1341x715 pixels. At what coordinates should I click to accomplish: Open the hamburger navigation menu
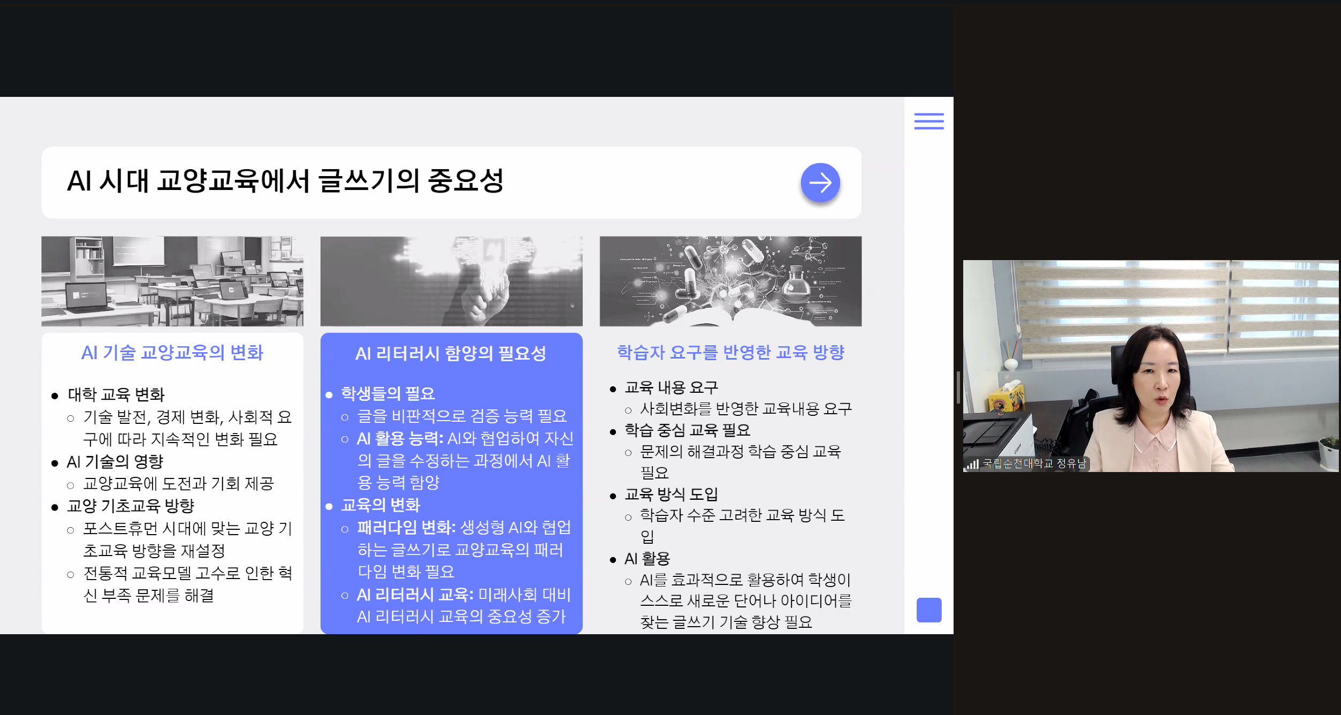(x=929, y=121)
